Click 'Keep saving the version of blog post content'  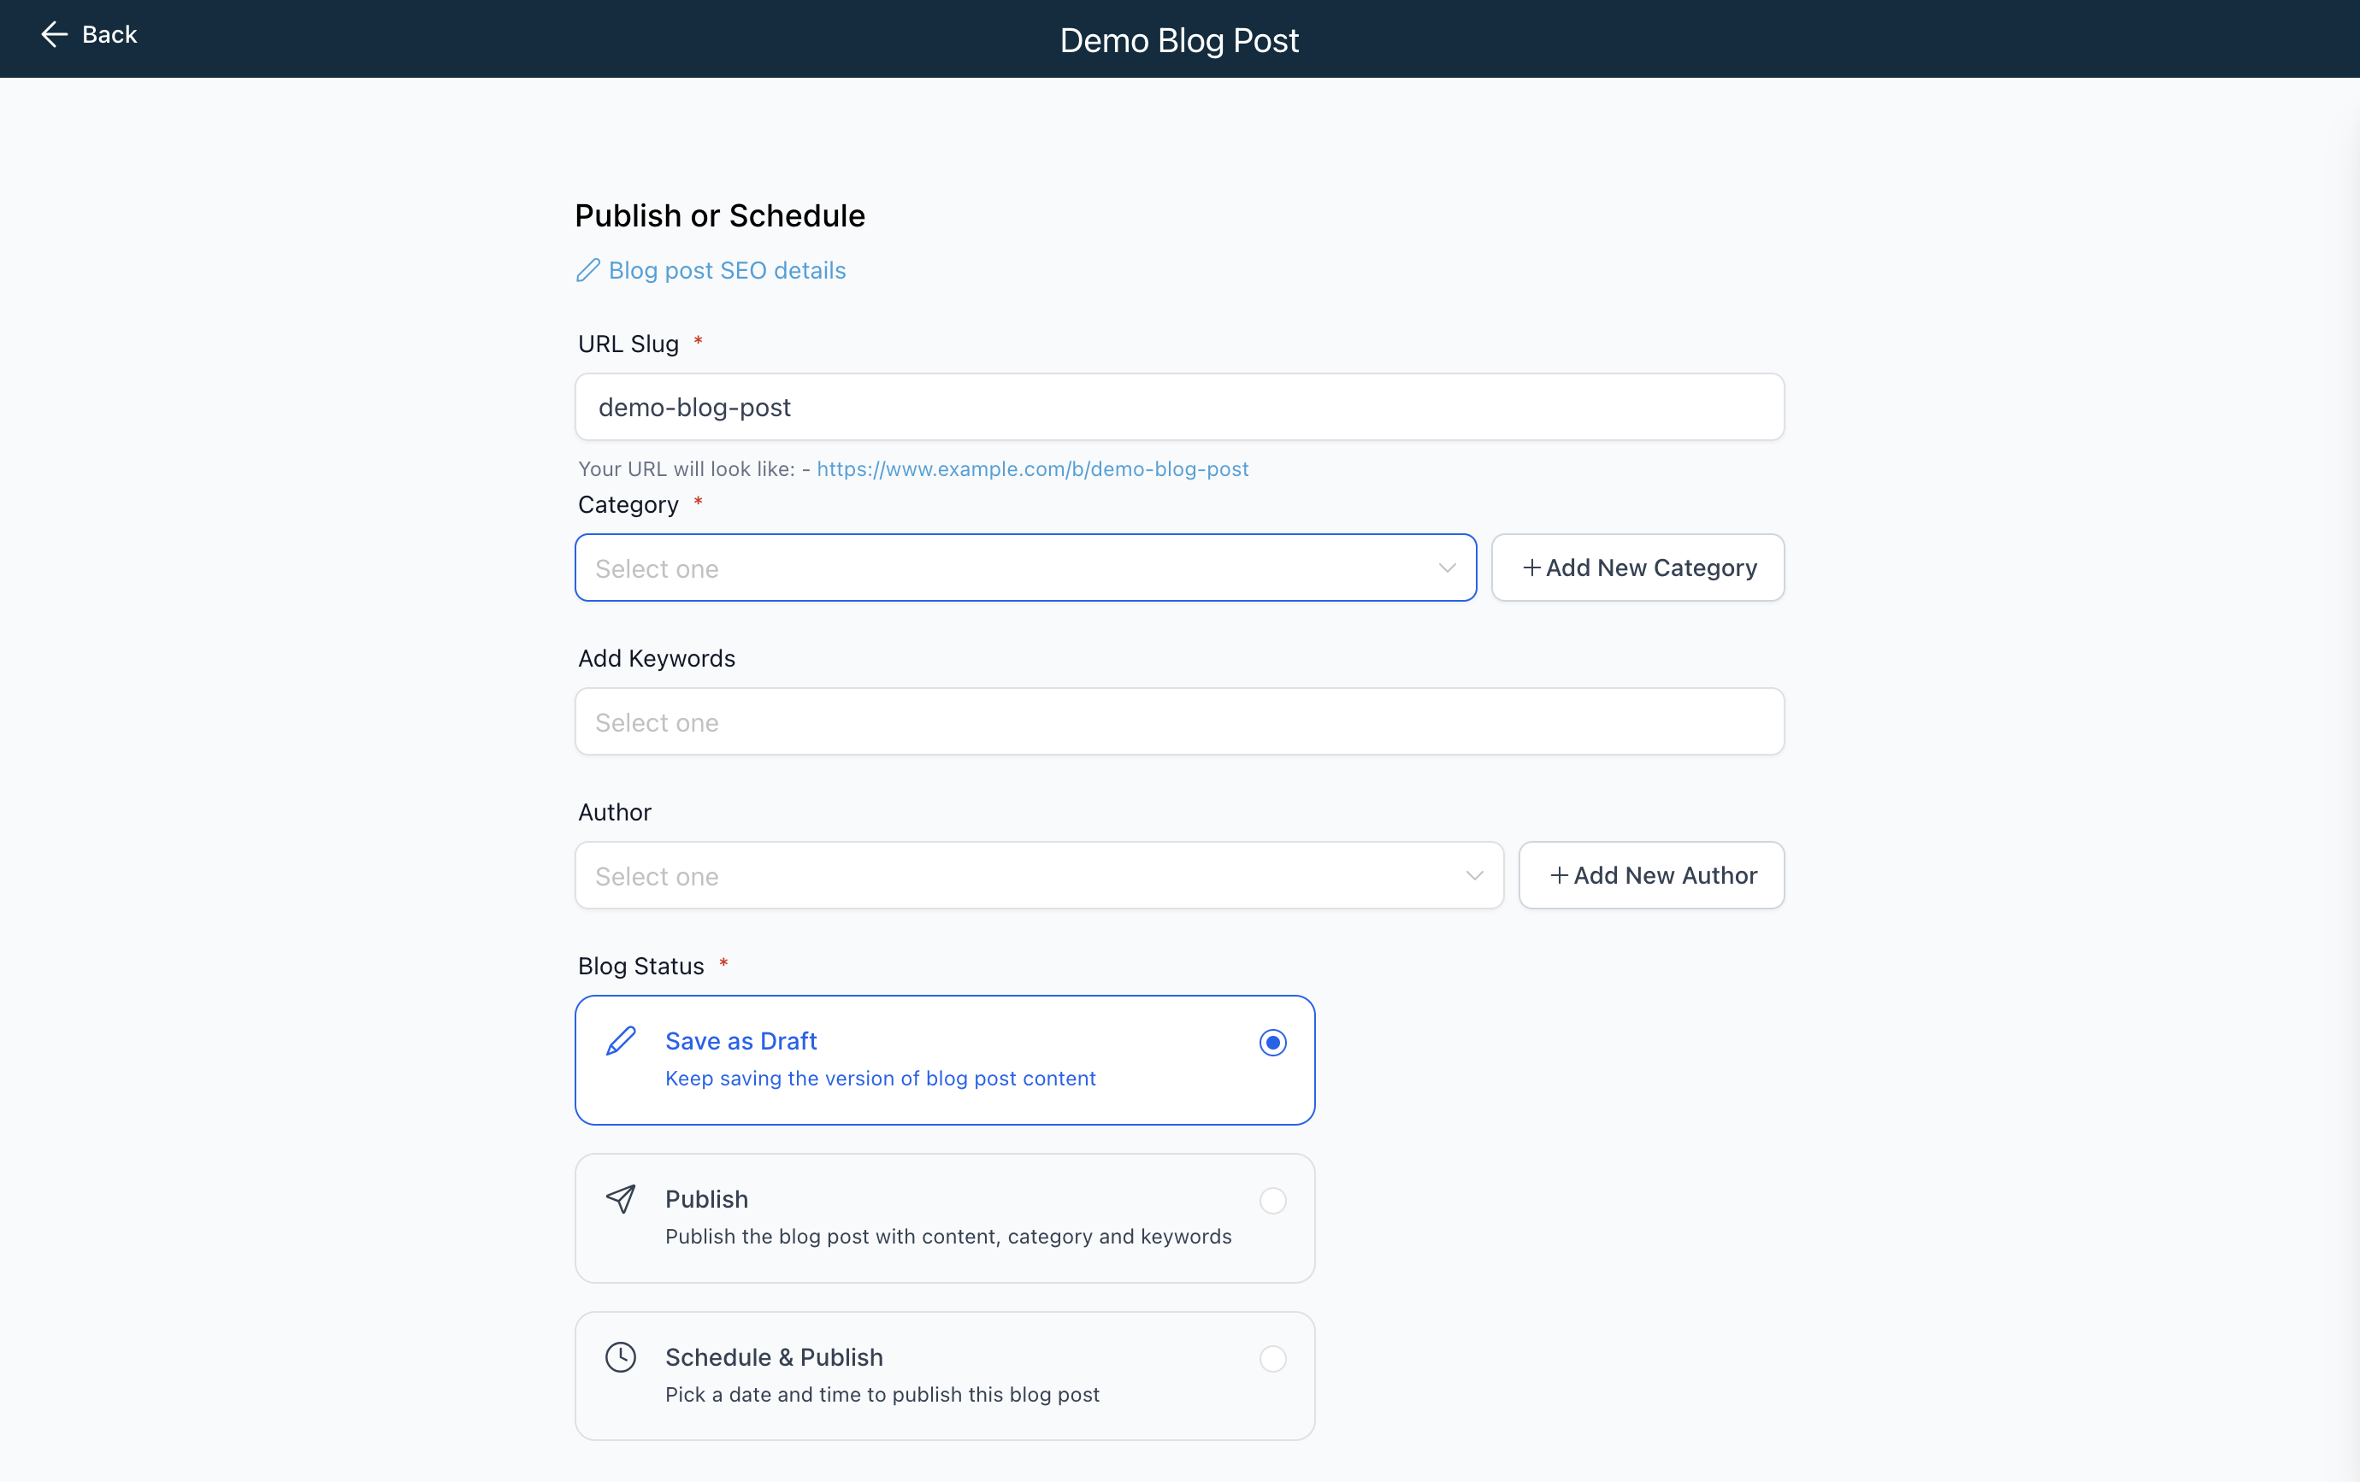pyautogui.click(x=880, y=1079)
